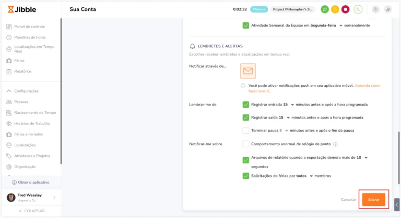
Task: Click the user profile outline icon in header
Action: [x=358, y=9]
